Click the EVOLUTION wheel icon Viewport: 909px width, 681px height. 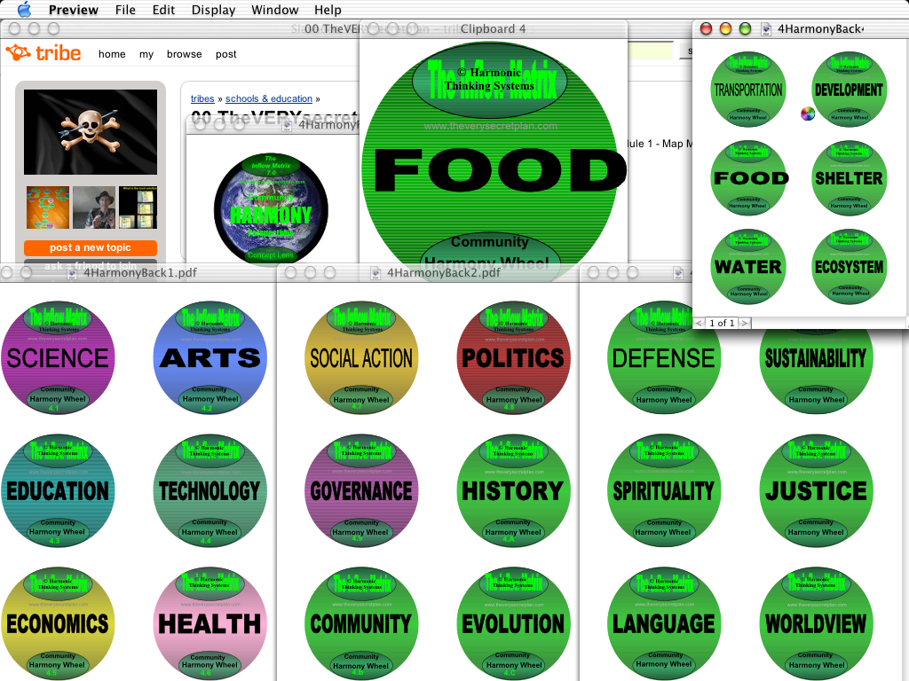click(x=514, y=623)
